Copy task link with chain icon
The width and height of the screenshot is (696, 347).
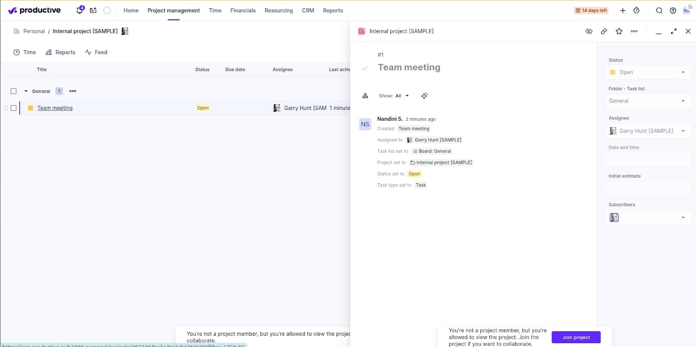tap(604, 31)
